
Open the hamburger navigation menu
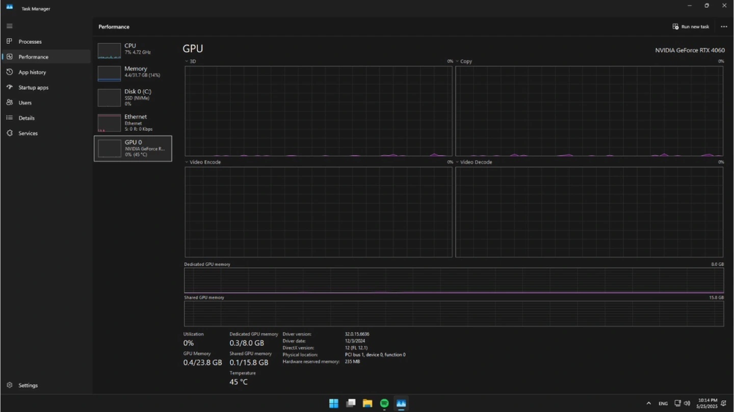[x=9, y=26]
